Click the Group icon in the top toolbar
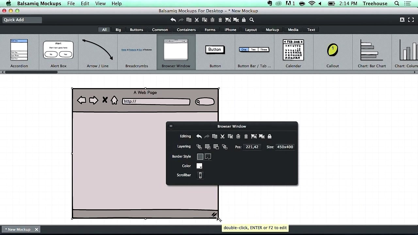This screenshot has height=235, width=418. tap(228, 20)
